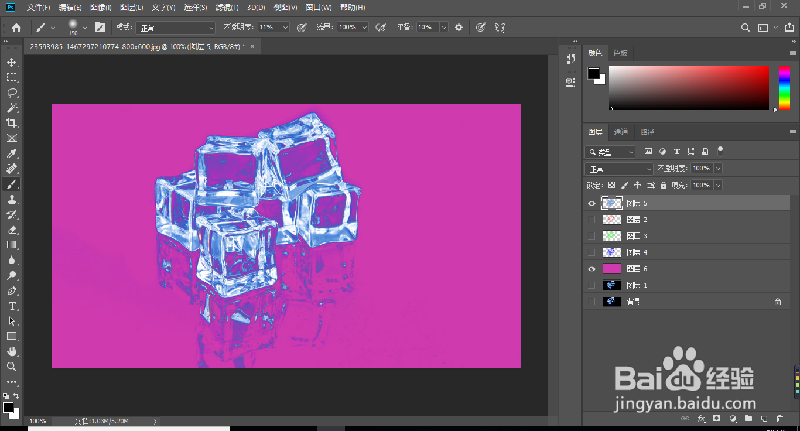Select the Eraser tool
Screen dimensions: 800x431
point(12,230)
